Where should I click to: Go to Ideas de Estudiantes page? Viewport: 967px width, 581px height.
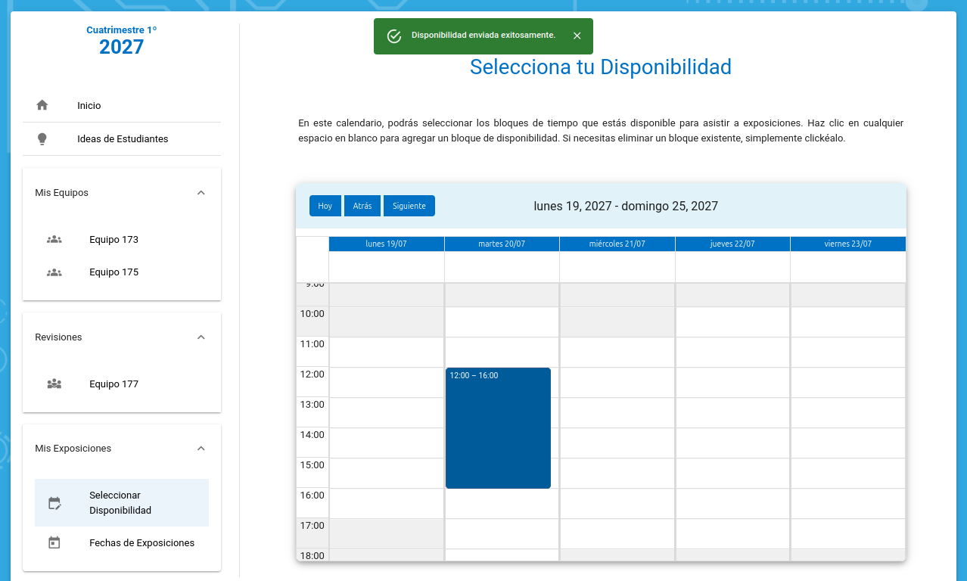[x=123, y=139]
